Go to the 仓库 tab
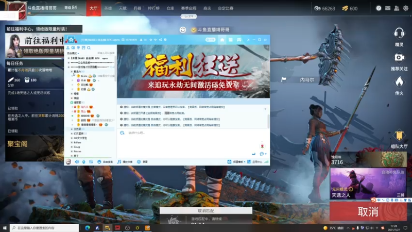 tap(170, 8)
